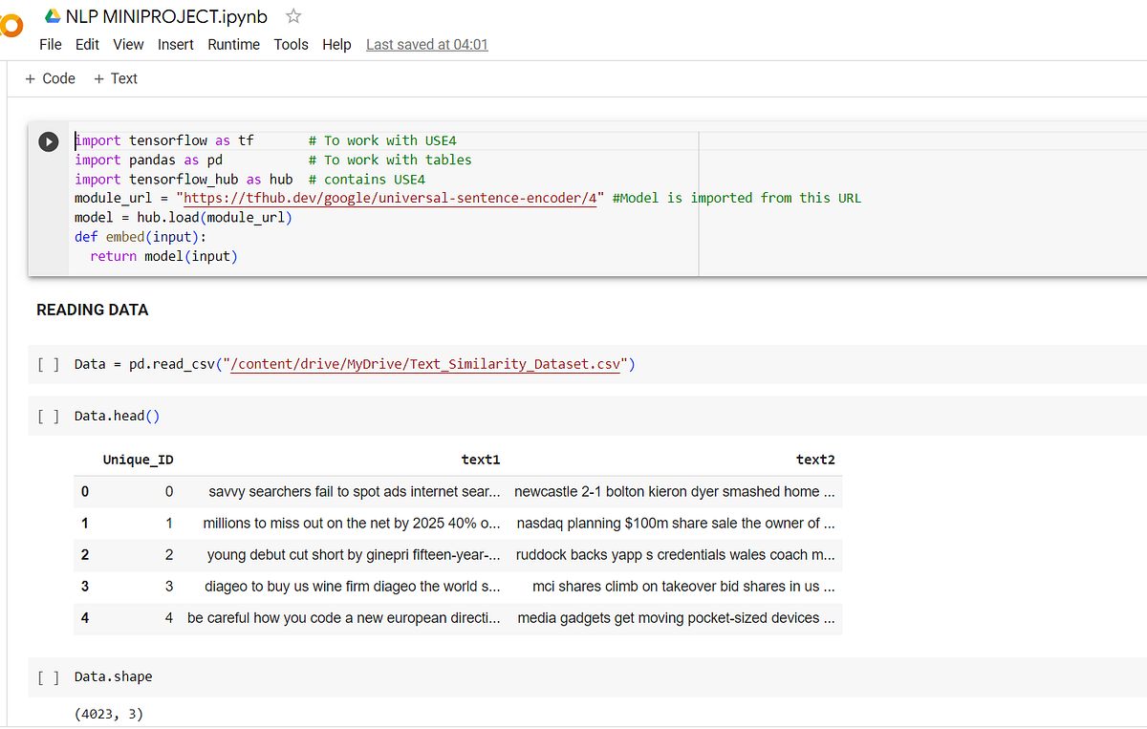Open the Insert menu
The height and width of the screenshot is (729, 1147).
(176, 44)
